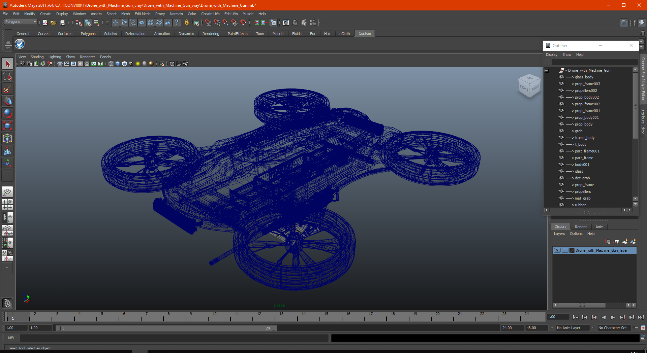
Task: Open the Polygons menu set dropdown
Action: (21, 22)
